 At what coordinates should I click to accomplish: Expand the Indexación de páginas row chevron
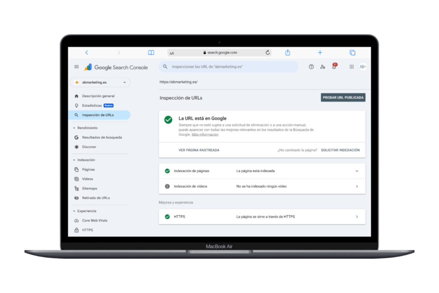pyautogui.click(x=357, y=171)
